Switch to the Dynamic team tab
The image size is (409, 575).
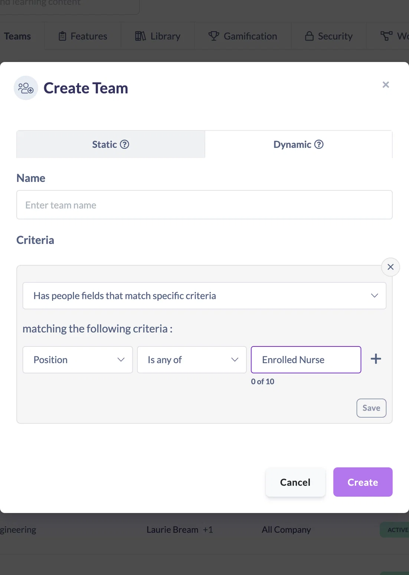[298, 144]
